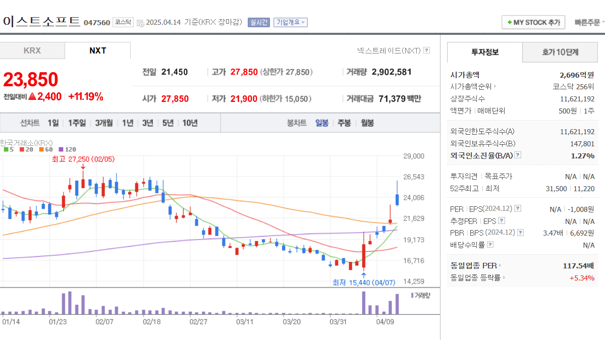The width and height of the screenshot is (605, 340).
Task: Select the 1주일 line chart period
Action: (x=77, y=123)
